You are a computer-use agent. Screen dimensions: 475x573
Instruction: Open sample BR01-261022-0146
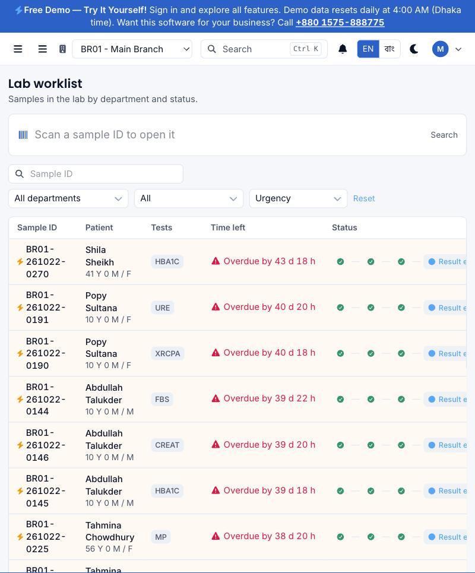click(45, 445)
